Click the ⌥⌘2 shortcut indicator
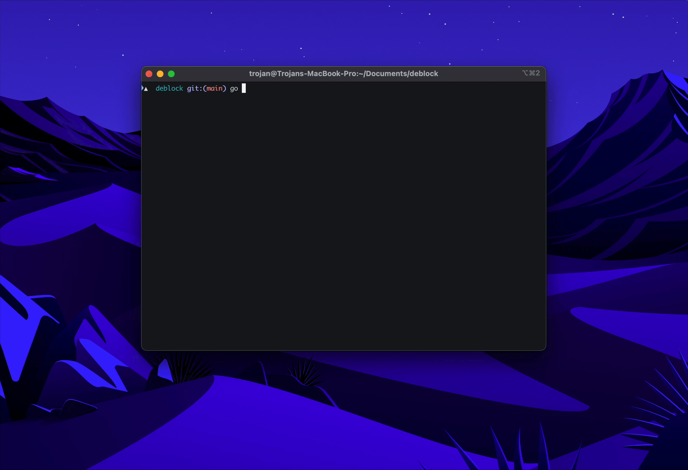 click(x=531, y=73)
